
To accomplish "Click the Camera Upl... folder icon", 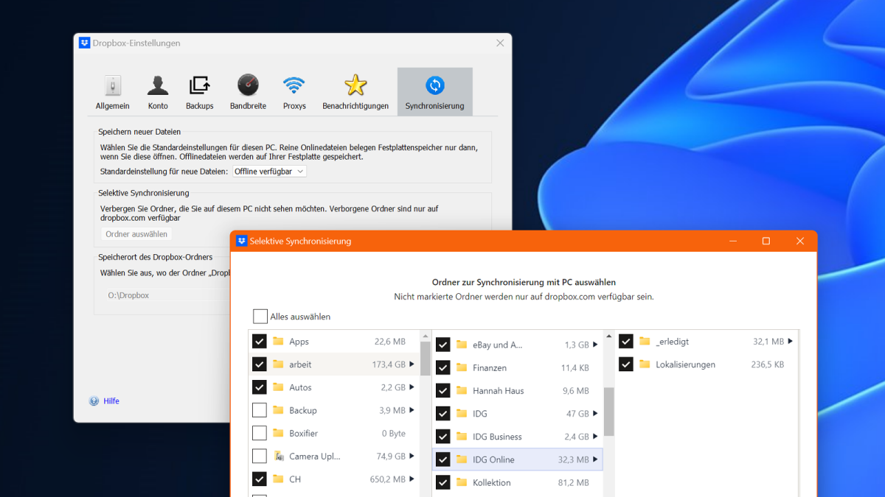I will (278, 456).
